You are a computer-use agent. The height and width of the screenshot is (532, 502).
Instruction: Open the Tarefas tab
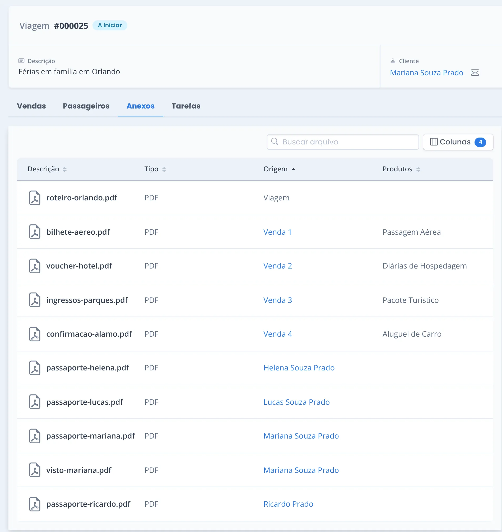(x=186, y=106)
